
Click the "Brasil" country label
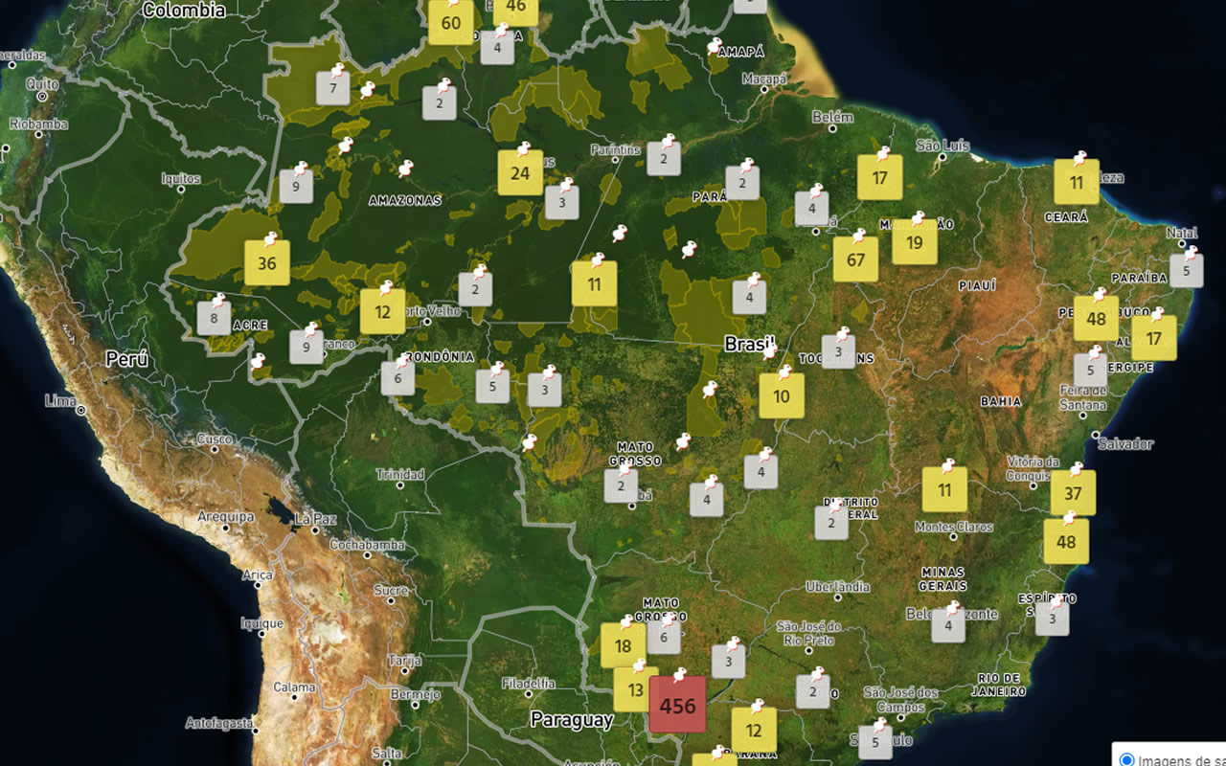click(750, 344)
